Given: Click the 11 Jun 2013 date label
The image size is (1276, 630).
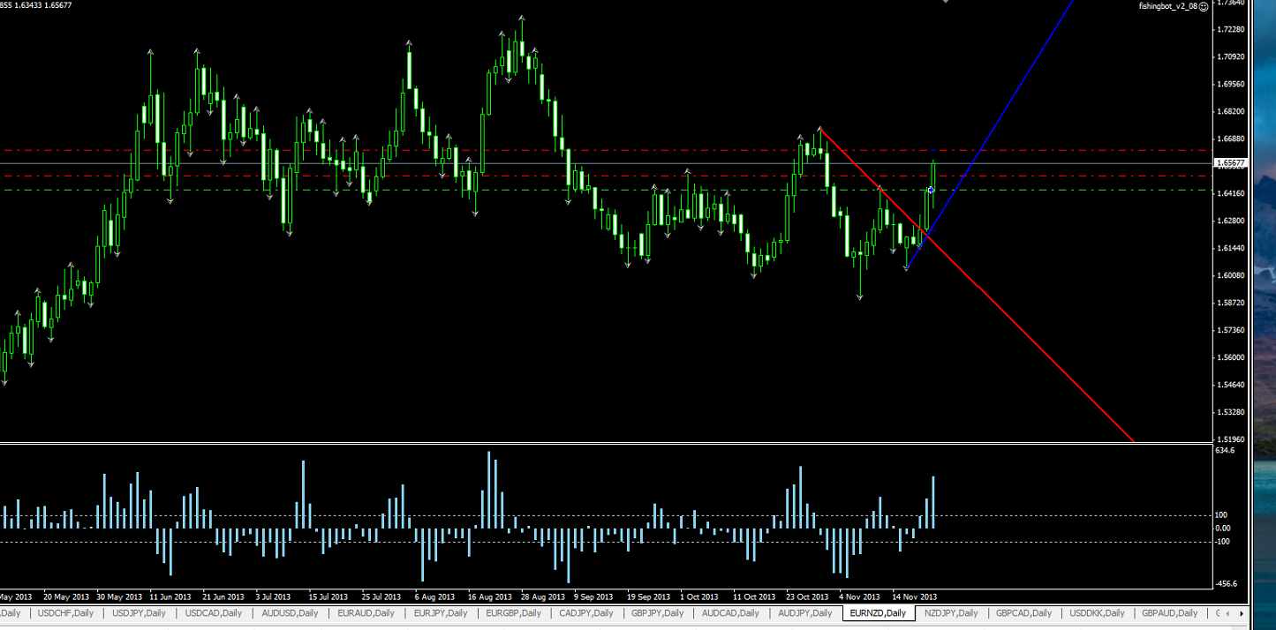Looking at the screenshot, I should click(170, 596).
